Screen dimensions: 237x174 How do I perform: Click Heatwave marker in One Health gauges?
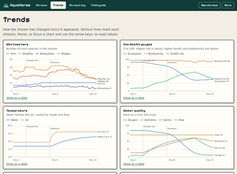coord(172,62)
